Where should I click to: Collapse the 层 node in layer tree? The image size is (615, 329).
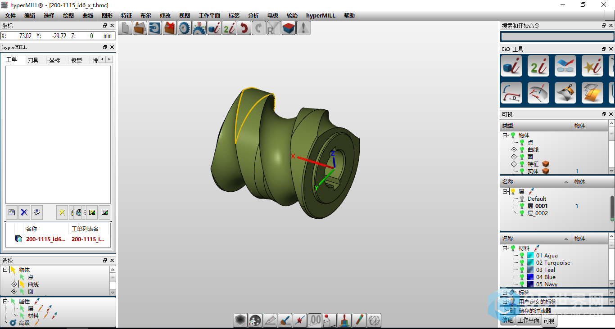point(505,191)
